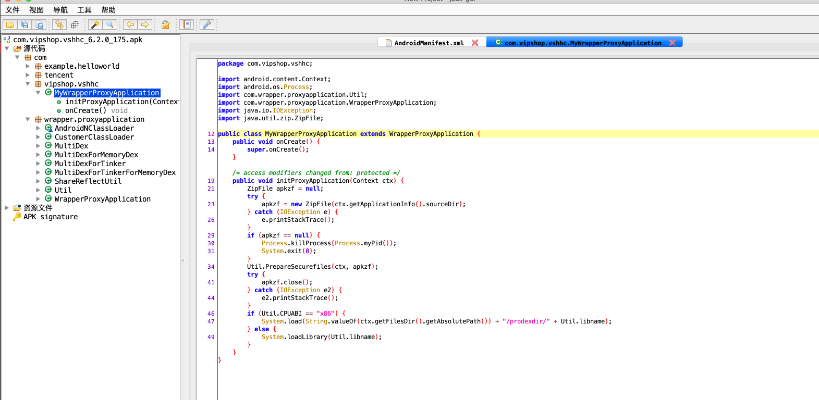This screenshot has height=400, width=819.
Task: Navigate back with the left arrow icon
Action: click(x=130, y=24)
